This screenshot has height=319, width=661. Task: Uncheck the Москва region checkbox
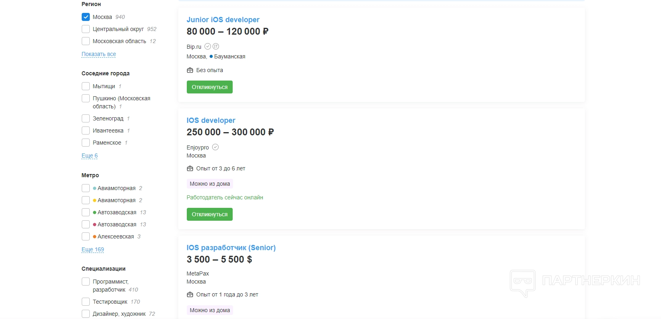[x=86, y=17]
